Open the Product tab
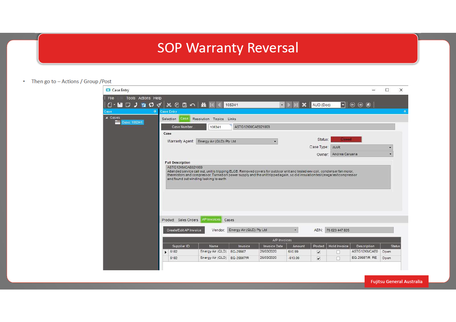This screenshot has width=456, height=322. tap(168, 220)
